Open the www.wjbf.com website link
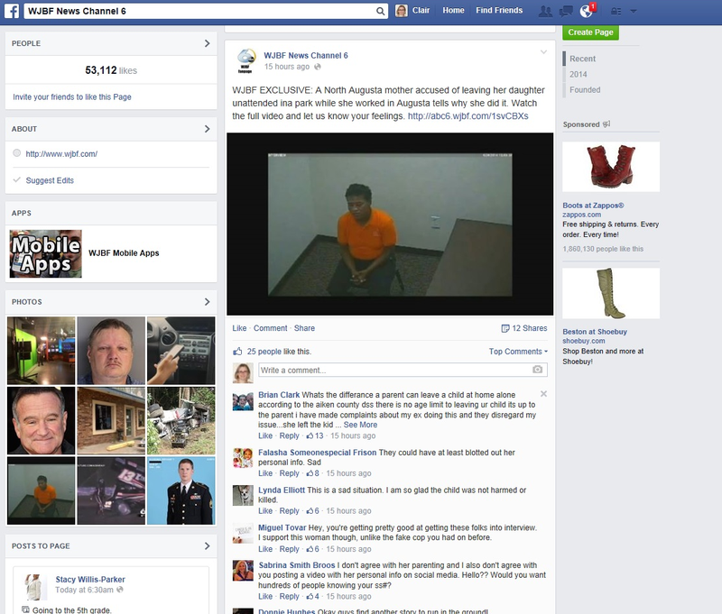The width and height of the screenshot is (722, 614). (x=61, y=153)
